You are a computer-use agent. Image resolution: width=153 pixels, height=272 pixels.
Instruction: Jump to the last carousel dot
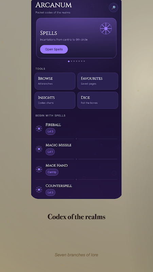pos(84,61)
